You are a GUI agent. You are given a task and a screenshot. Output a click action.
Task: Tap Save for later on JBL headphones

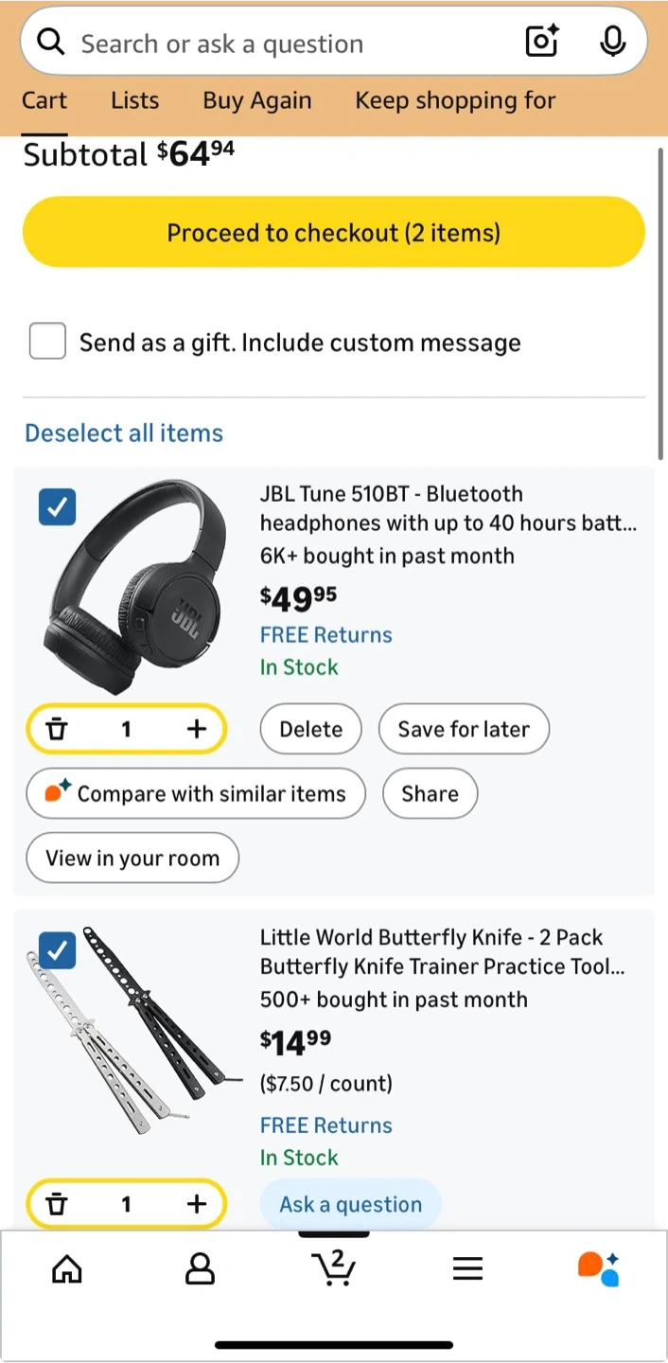[464, 729]
